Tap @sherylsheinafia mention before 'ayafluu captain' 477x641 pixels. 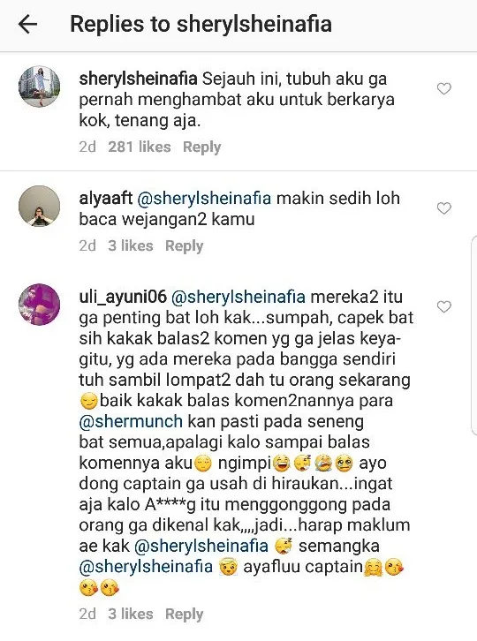(x=146, y=567)
